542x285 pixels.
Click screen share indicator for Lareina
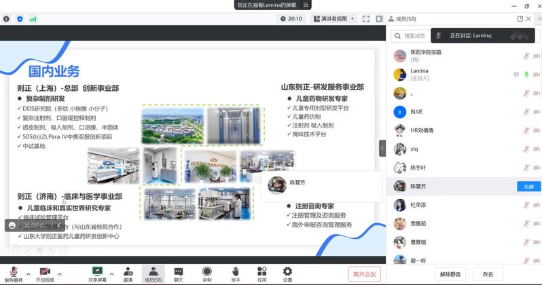516,74
